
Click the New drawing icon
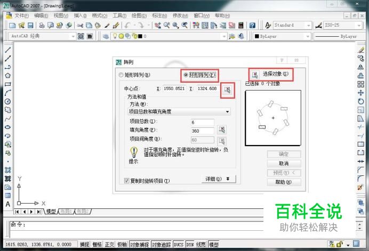click(12, 25)
